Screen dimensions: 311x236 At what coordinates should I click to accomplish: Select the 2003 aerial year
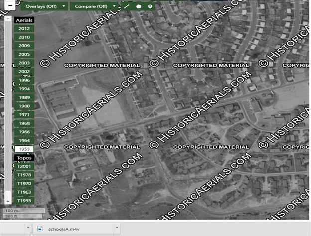[24, 63]
